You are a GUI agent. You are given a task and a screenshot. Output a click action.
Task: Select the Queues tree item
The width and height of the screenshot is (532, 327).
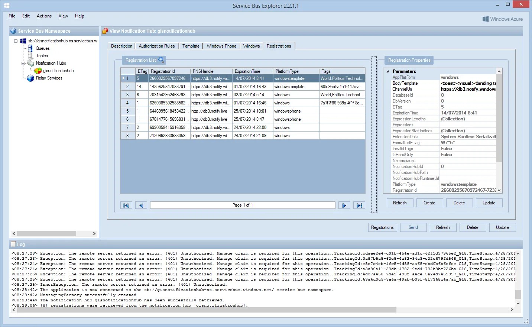tap(43, 48)
